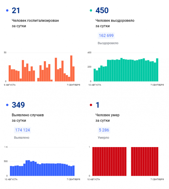169x189 pixels.
Task: Click the first red bar in deaths chart
Action: pos(94,161)
